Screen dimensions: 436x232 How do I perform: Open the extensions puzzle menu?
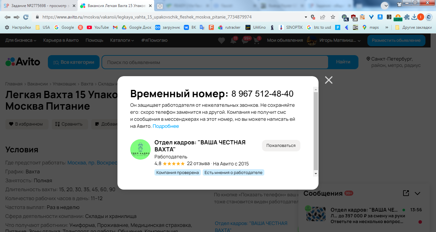tap(407, 17)
